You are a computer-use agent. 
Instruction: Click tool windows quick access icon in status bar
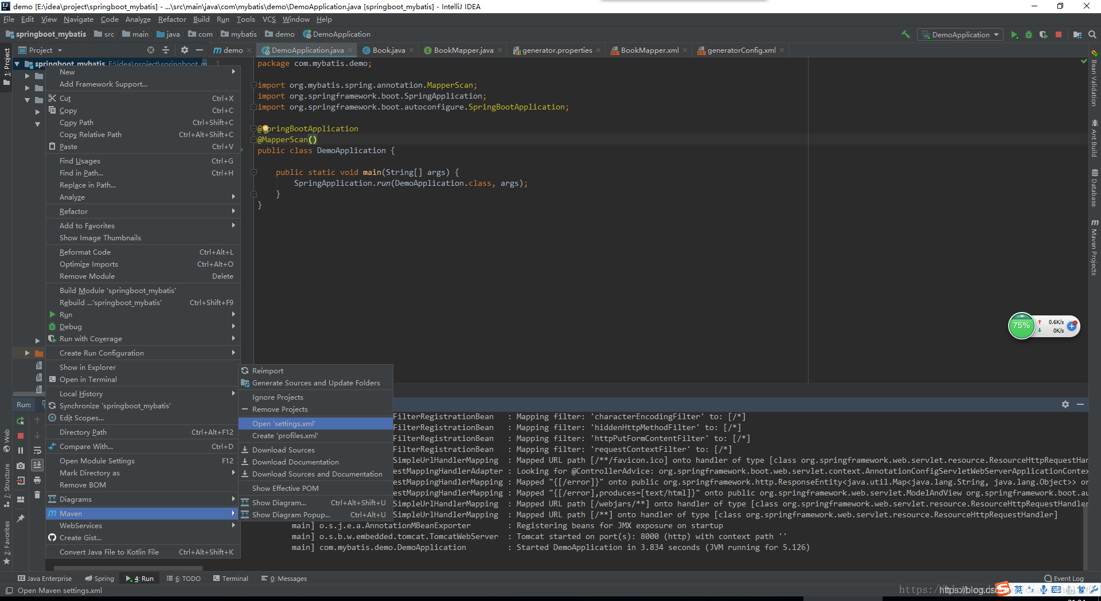tap(9, 591)
